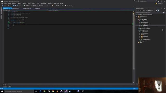Open the FILE menu
The width and height of the screenshot is (166, 93).
coord(2,3)
